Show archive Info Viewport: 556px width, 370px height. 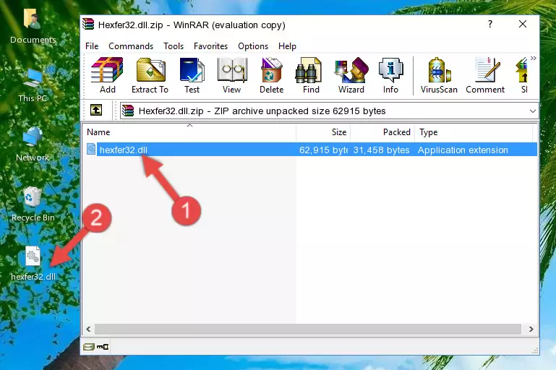tap(390, 75)
